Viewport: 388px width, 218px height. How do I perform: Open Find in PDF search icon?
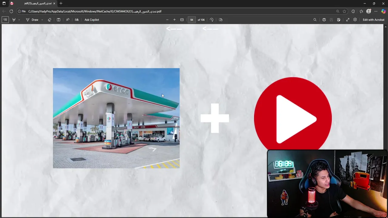click(315, 20)
